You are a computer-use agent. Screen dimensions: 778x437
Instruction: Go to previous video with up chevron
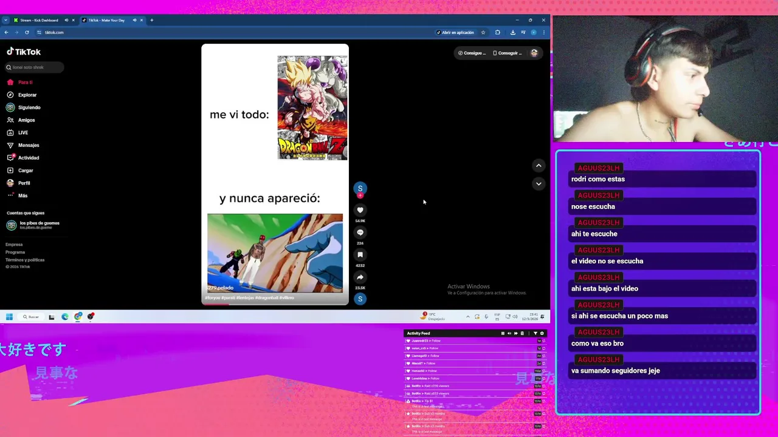(x=539, y=165)
